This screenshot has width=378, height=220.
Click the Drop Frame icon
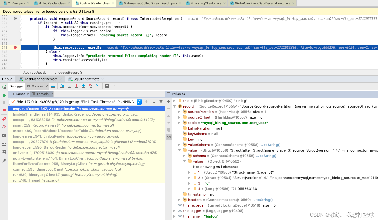coord(91,86)
